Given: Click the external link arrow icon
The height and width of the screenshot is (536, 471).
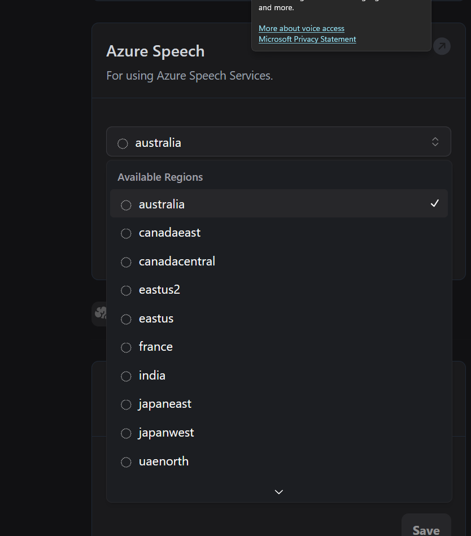Looking at the screenshot, I should tap(442, 46).
